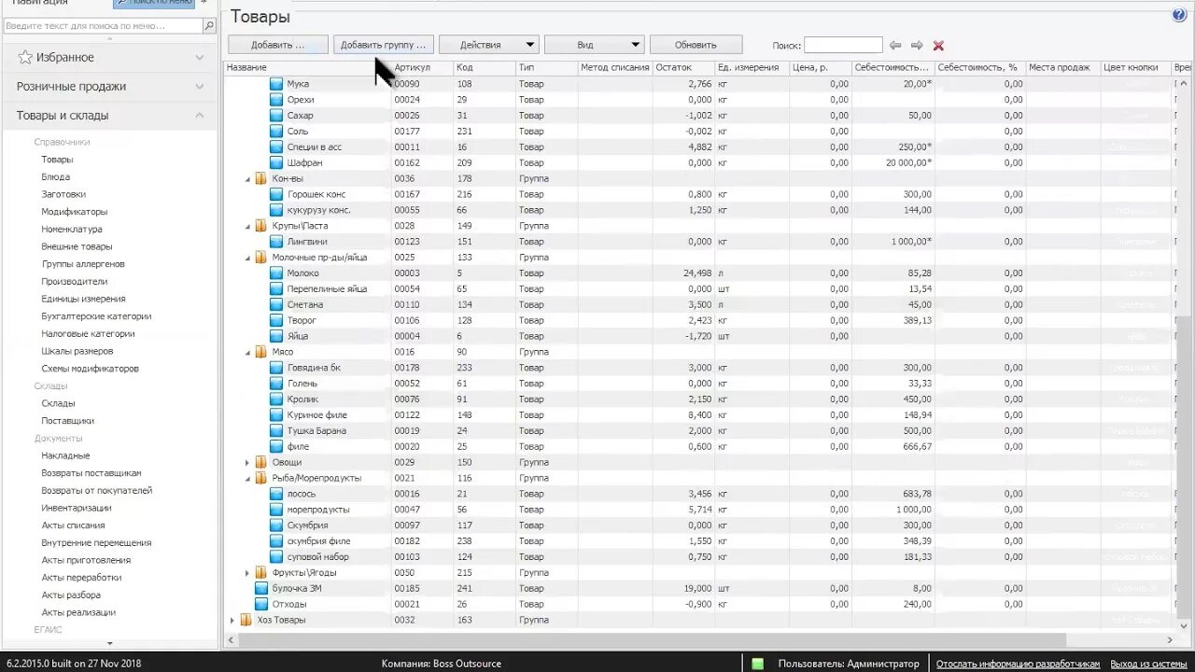
Task: Open Акты списания in the navigation menu
Action: tap(73, 525)
